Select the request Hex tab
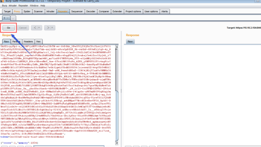The height and width of the screenshot is (147, 261). [38, 41]
